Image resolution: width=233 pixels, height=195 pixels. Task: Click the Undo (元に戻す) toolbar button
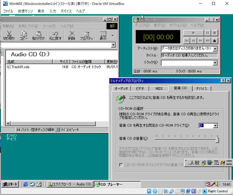[x=55, y=35]
